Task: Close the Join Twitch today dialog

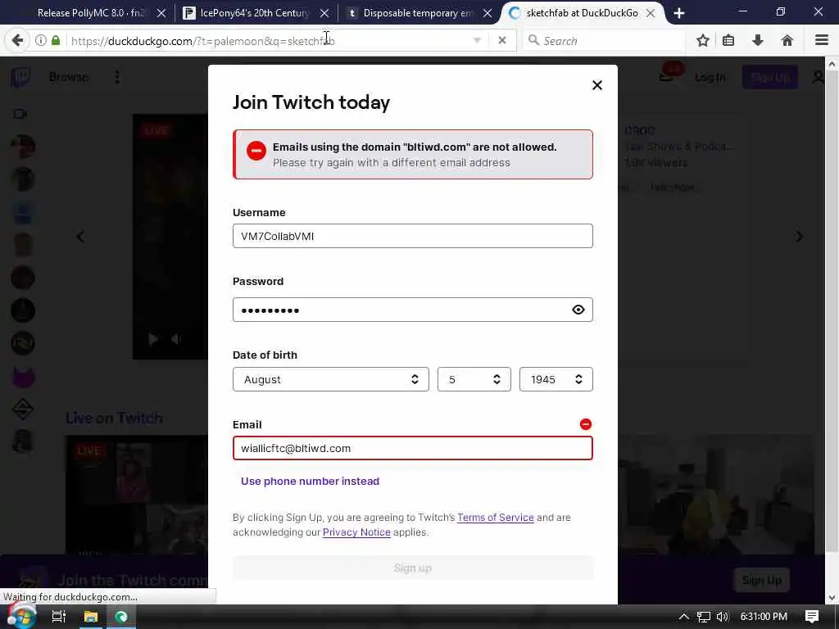Action: point(597,85)
